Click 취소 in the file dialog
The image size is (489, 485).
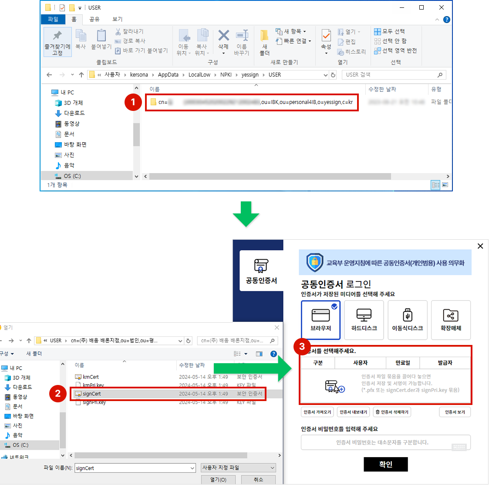click(x=258, y=480)
